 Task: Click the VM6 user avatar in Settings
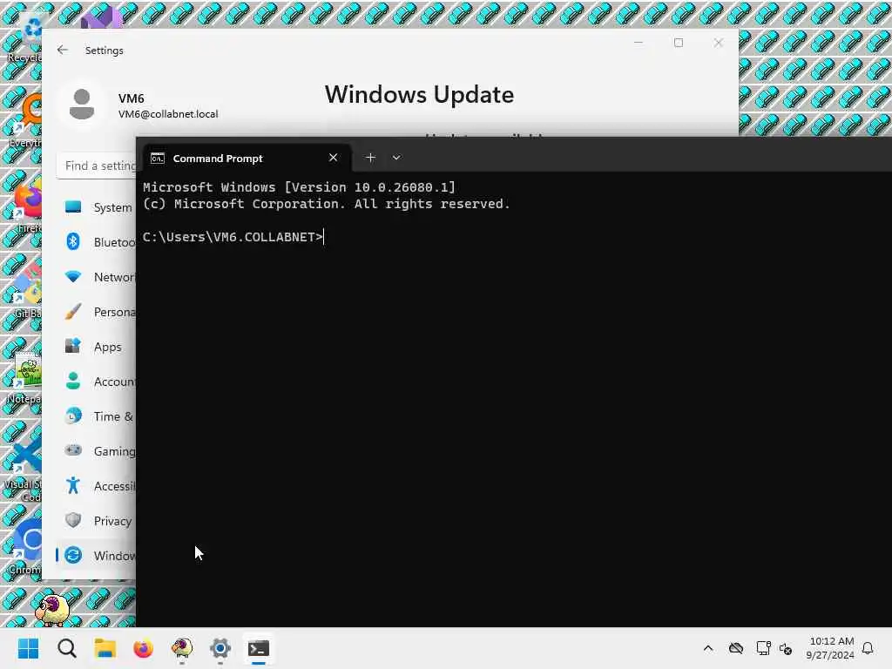(x=82, y=105)
